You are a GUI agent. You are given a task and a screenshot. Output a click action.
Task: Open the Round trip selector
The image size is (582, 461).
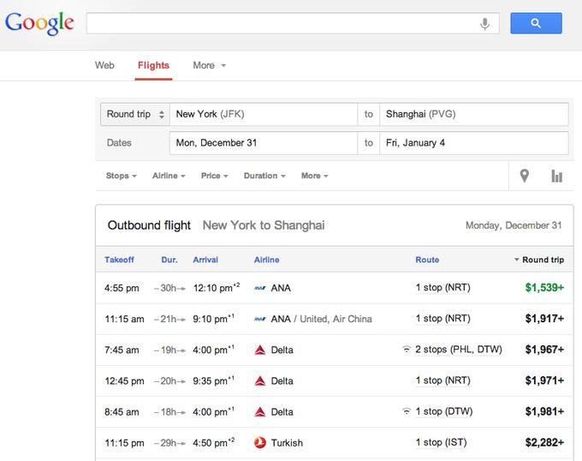tap(135, 114)
